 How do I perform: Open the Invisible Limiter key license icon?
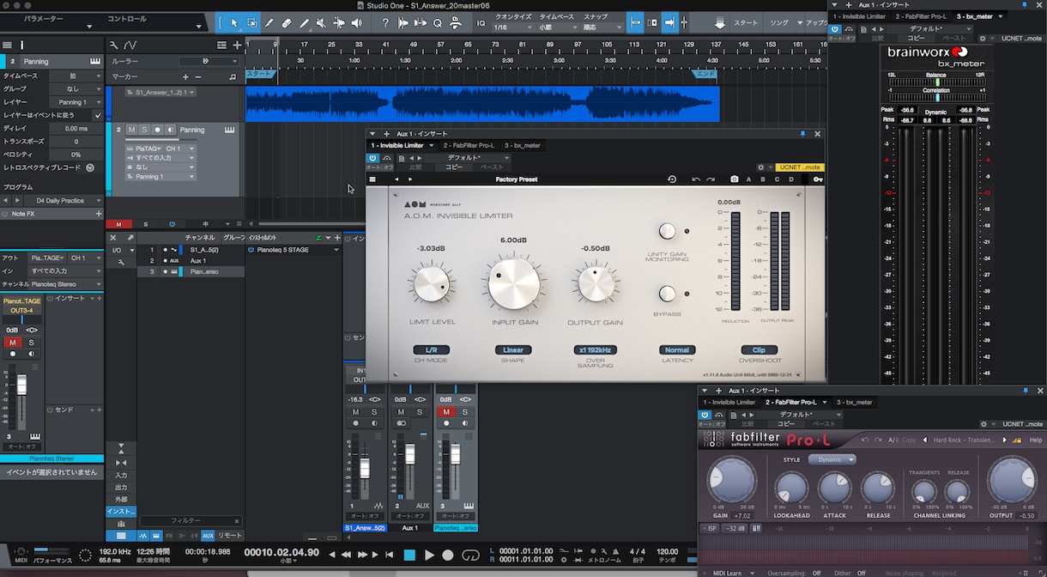coord(818,179)
